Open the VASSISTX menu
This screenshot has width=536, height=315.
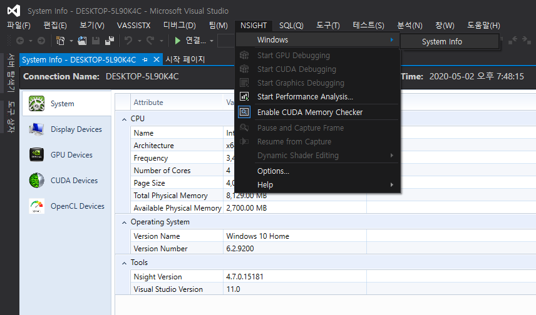coord(133,26)
